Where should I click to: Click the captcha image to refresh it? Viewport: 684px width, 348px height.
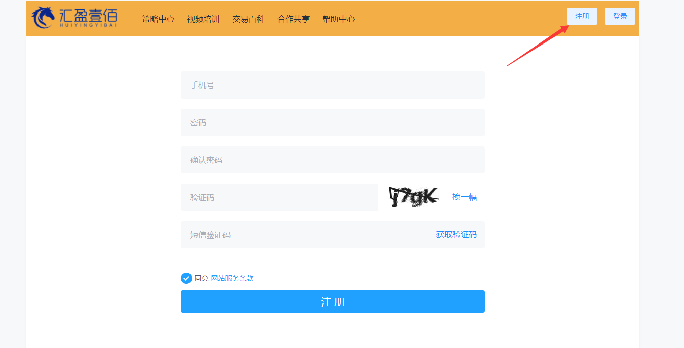(x=413, y=197)
